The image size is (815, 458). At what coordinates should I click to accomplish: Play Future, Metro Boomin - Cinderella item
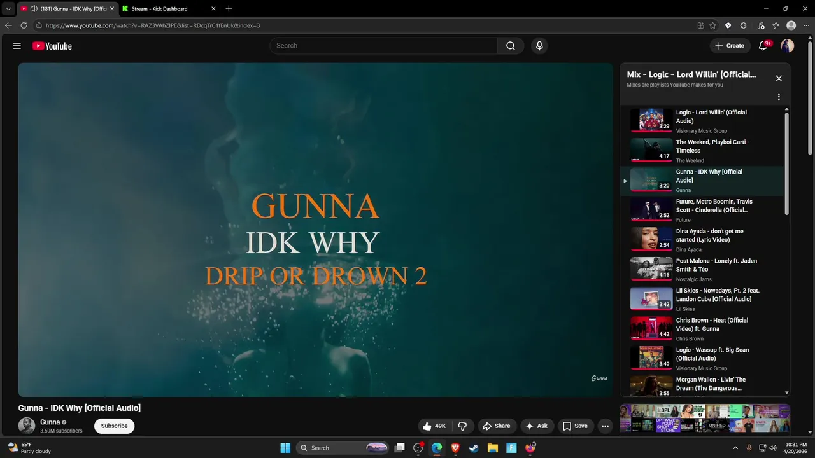pos(702,210)
